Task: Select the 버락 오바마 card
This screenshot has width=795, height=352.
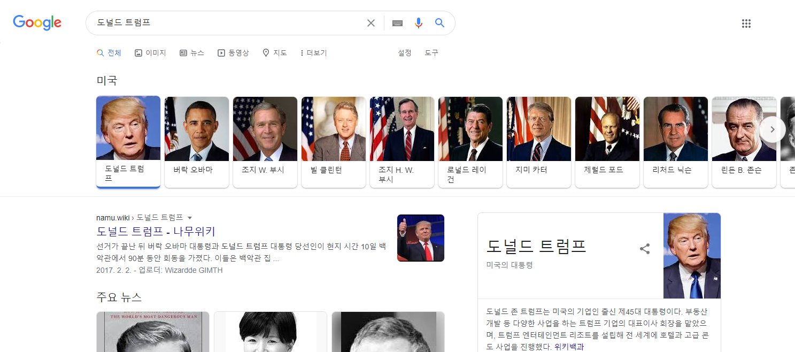Action: coord(197,142)
